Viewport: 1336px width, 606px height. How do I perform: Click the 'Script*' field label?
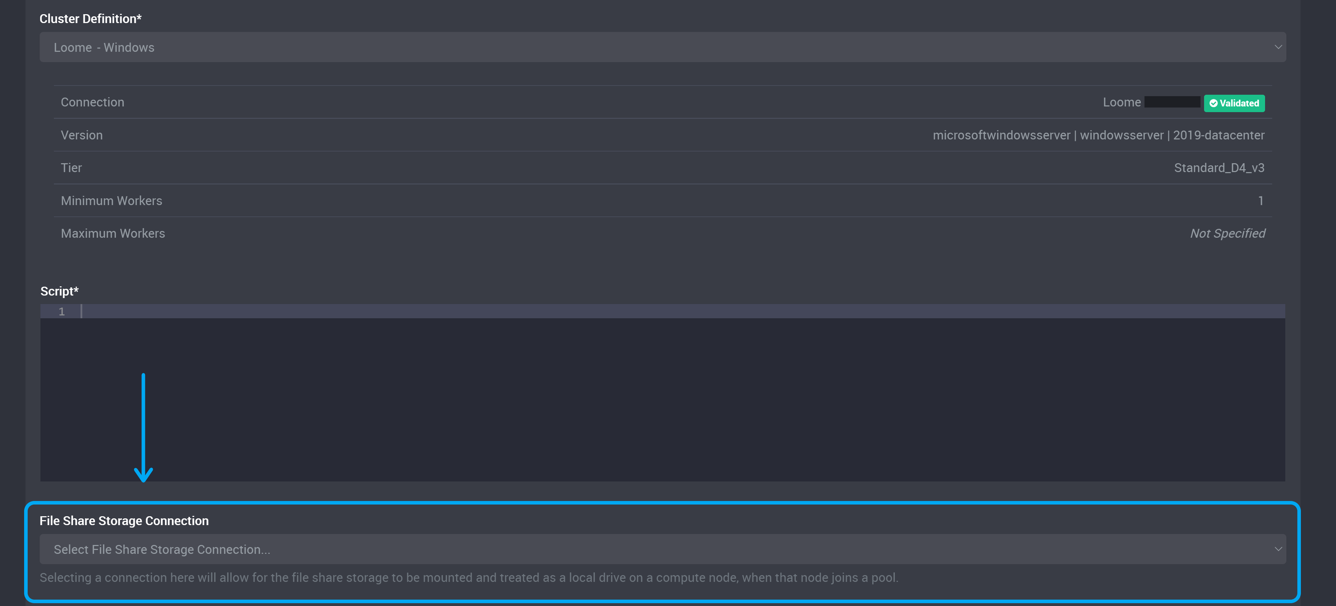click(x=59, y=291)
